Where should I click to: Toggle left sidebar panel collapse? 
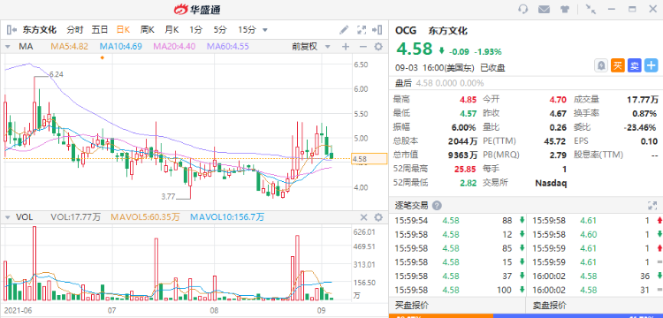11,30
